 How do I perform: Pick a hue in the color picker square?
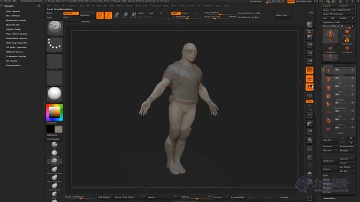[x=55, y=112]
